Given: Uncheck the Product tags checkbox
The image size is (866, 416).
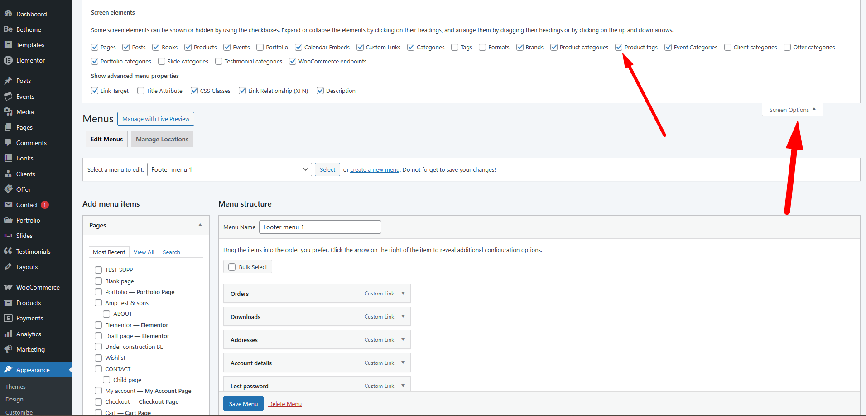Looking at the screenshot, I should pyautogui.click(x=619, y=47).
